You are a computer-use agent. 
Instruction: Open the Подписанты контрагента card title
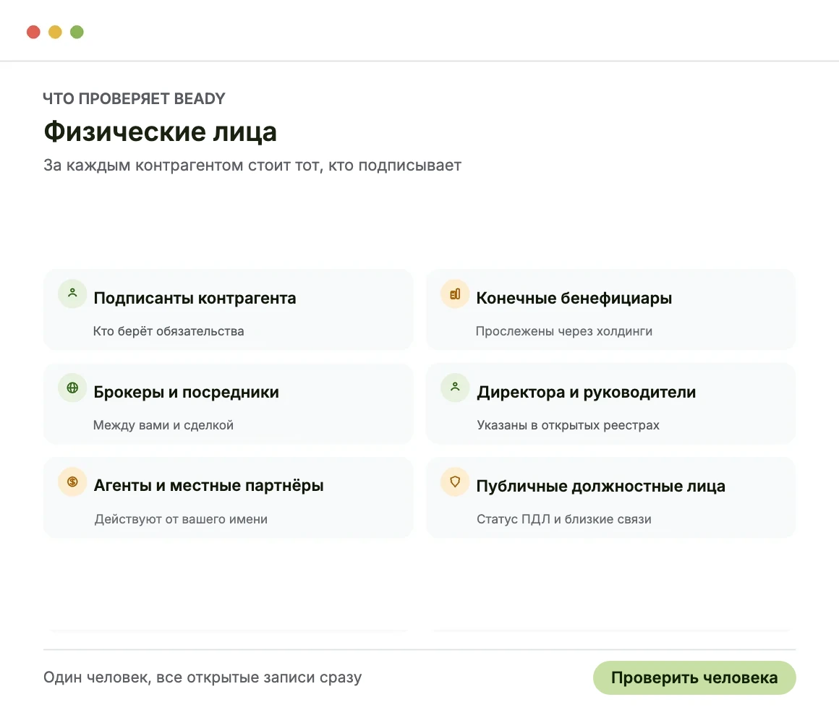195,298
